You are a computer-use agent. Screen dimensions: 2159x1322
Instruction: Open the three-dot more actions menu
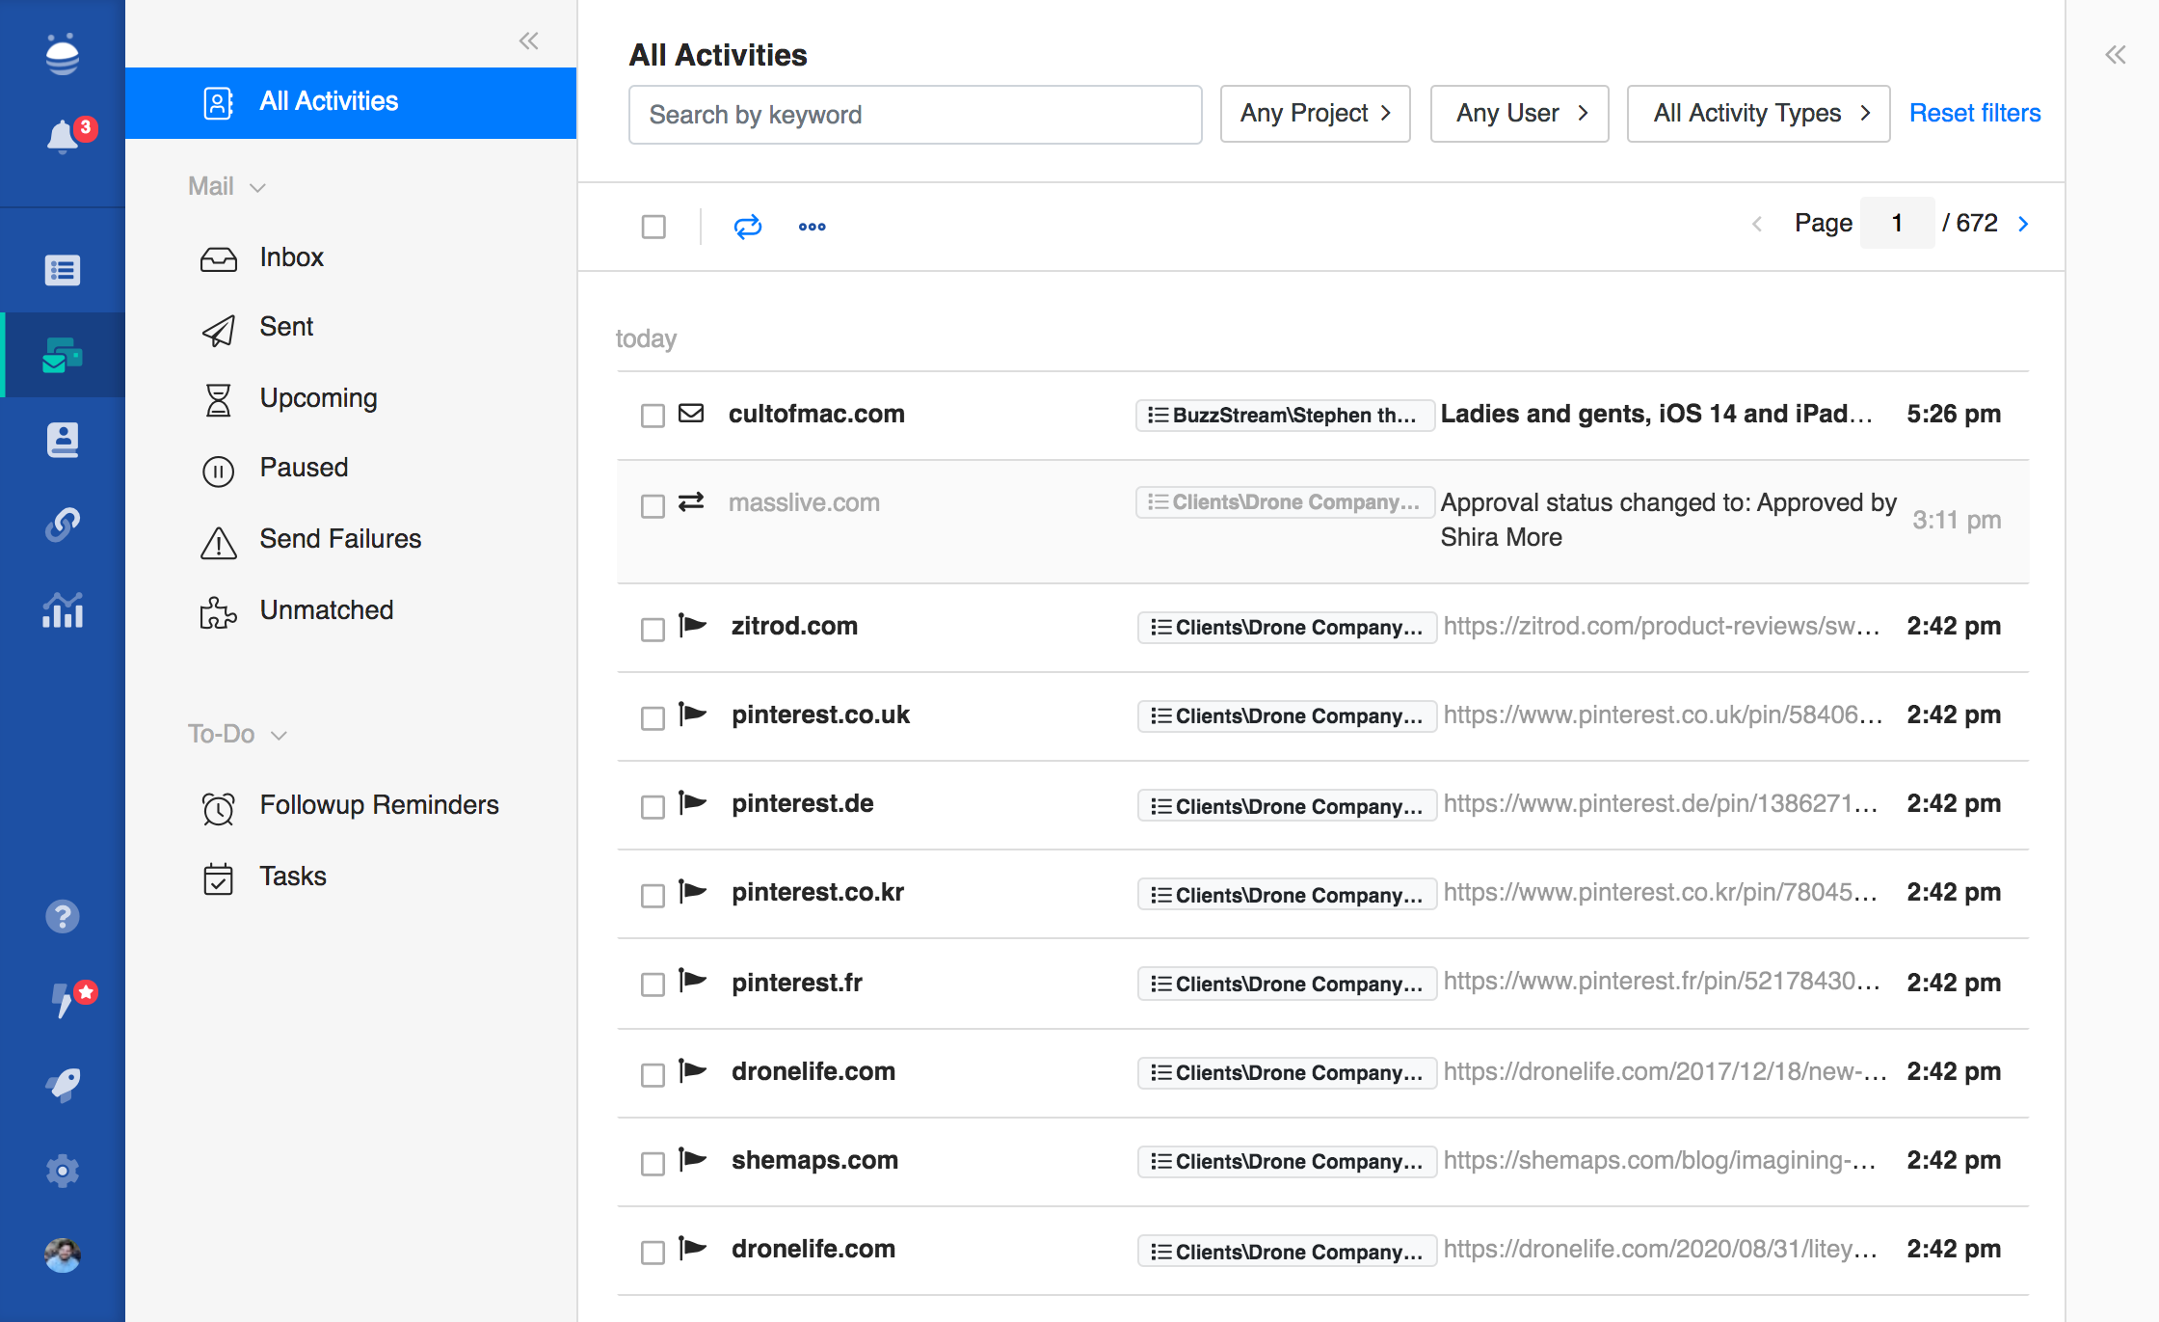tap(812, 227)
